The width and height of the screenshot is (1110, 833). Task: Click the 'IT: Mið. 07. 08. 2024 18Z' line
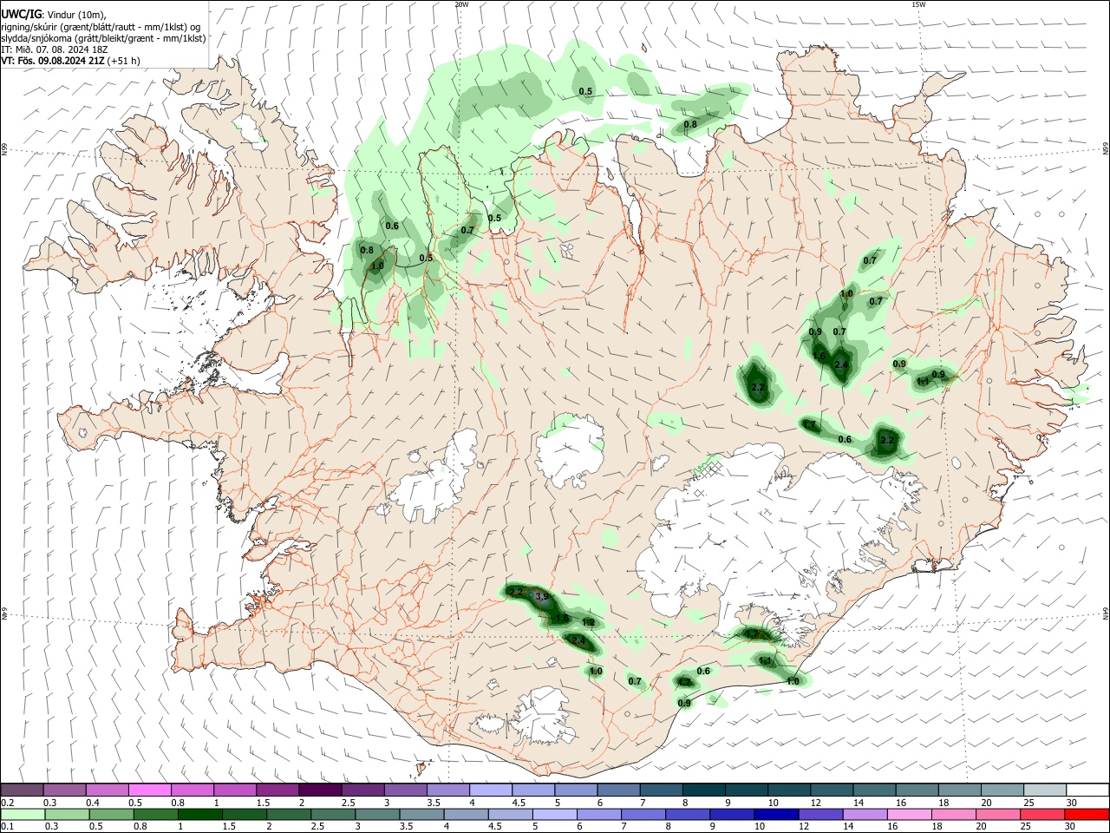click(54, 49)
